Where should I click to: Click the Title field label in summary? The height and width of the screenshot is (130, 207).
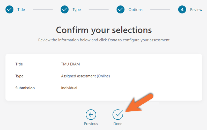(19, 64)
